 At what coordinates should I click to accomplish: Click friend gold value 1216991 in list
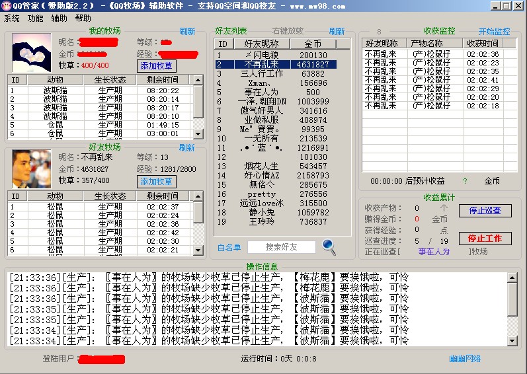313,148
